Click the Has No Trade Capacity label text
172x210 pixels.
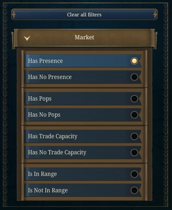(57, 153)
